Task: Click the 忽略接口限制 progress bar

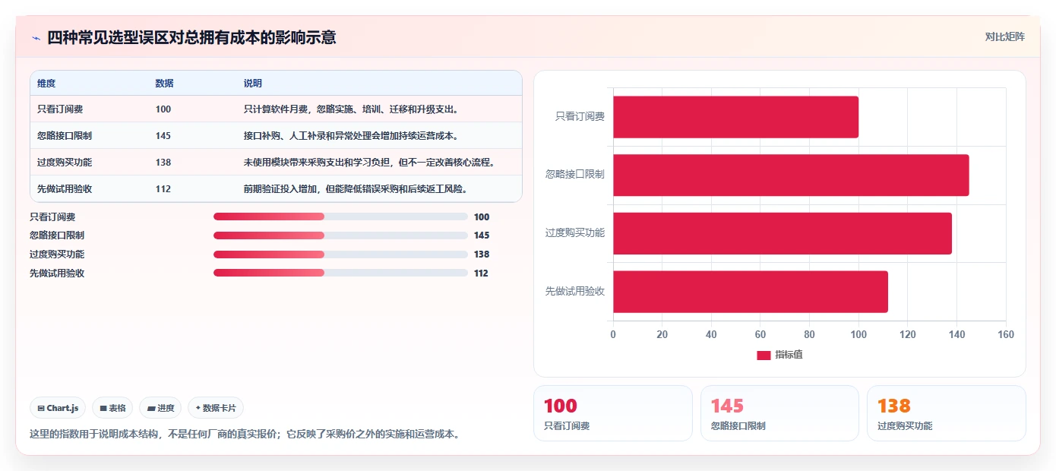Action: click(x=340, y=235)
